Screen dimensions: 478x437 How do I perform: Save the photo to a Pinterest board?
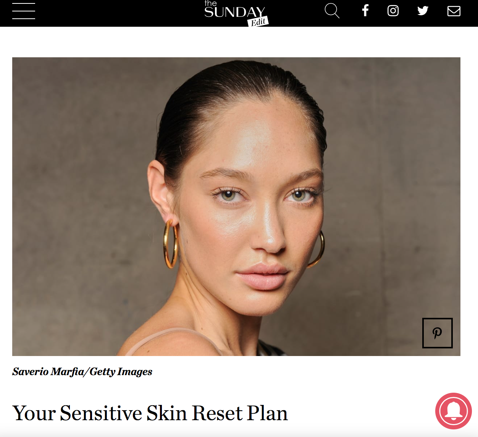[438, 333]
